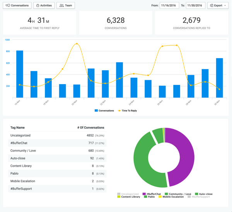Switch to the Team tab
The height and width of the screenshot is (212, 232).
pos(66,5)
